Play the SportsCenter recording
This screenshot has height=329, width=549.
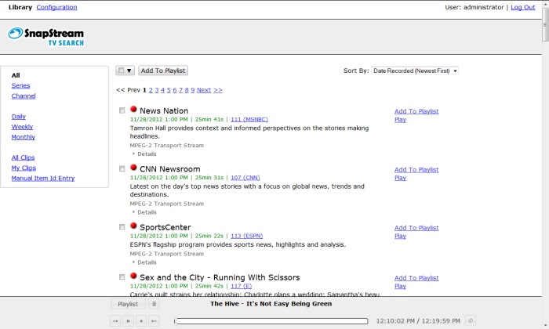point(400,237)
